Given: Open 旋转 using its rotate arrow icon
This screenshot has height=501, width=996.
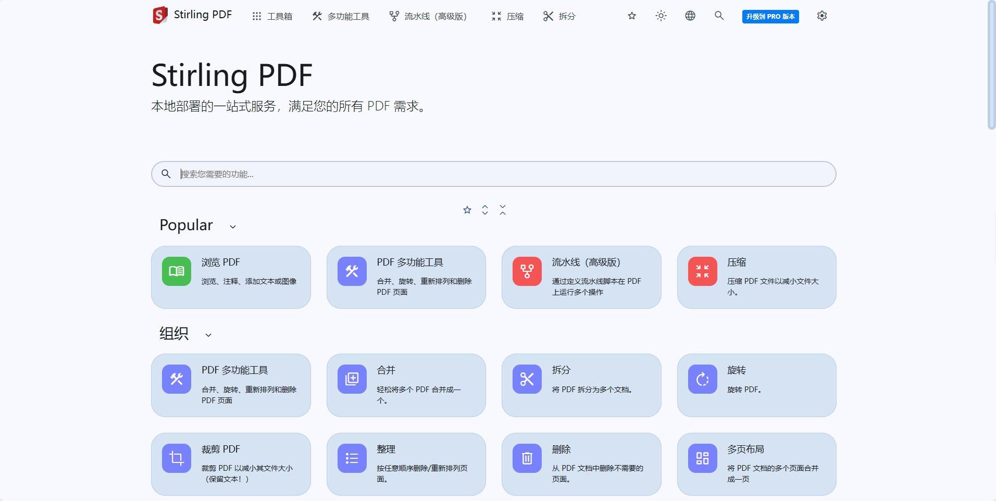Looking at the screenshot, I should point(702,379).
